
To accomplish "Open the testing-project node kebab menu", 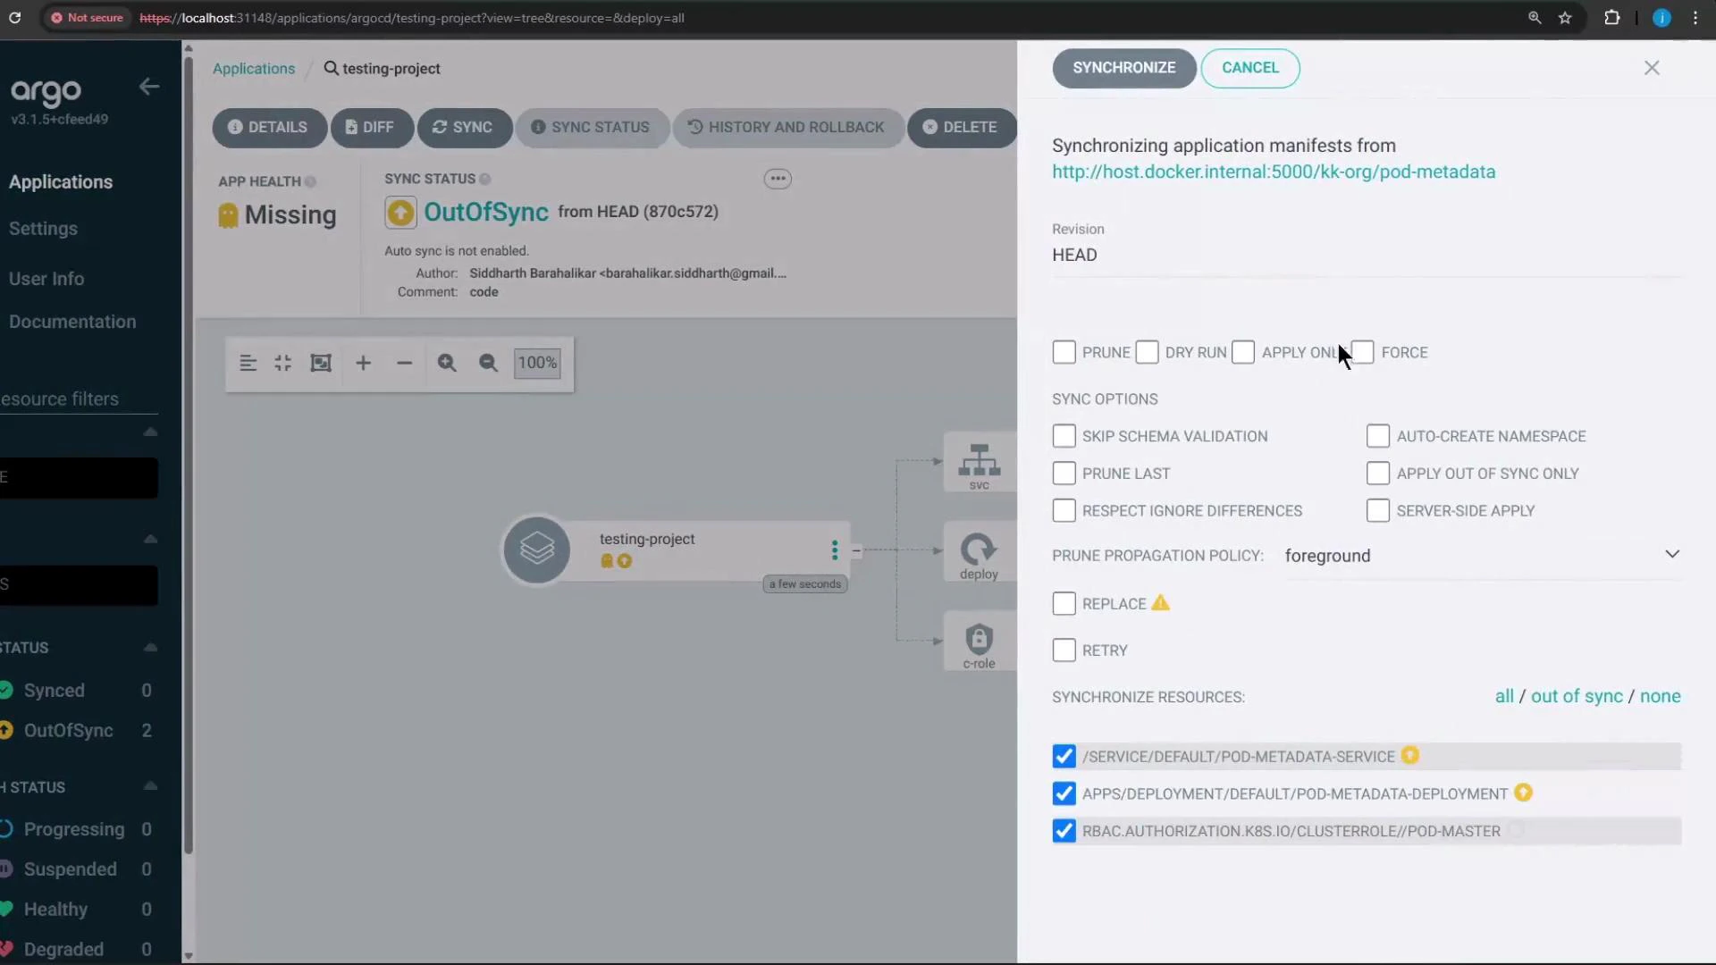I will 835,550.
